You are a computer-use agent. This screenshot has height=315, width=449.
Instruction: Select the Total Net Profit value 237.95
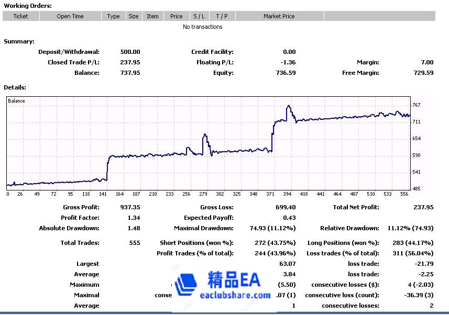[423, 207]
